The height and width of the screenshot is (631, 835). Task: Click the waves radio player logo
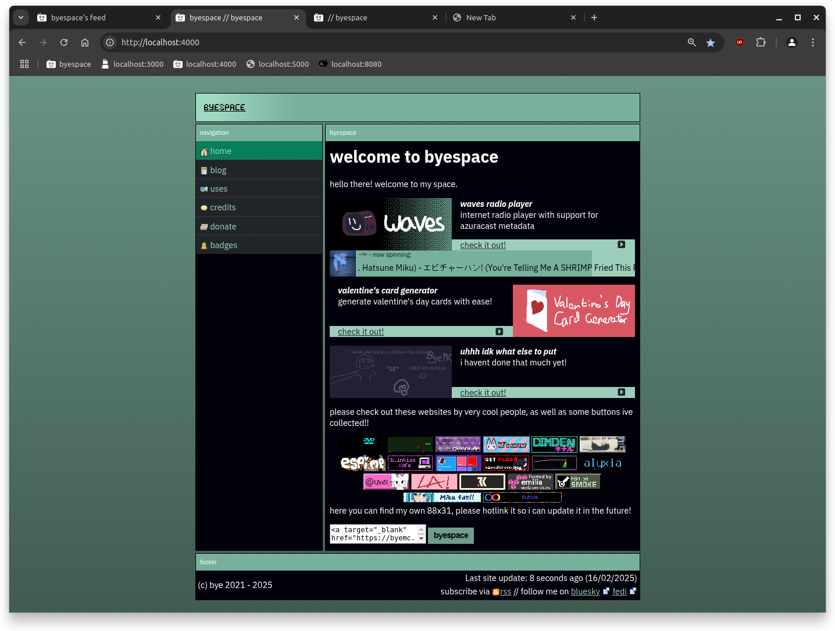(390, 224)
